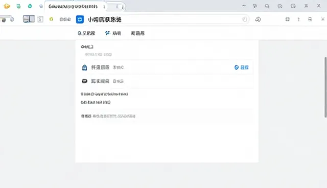This screenshot has height=188, width=327.
Task: Close the panel with the toolbar-row X
Action: 323,19
